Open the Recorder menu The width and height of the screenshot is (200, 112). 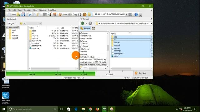pyautogui.click(x=27, y=10)
